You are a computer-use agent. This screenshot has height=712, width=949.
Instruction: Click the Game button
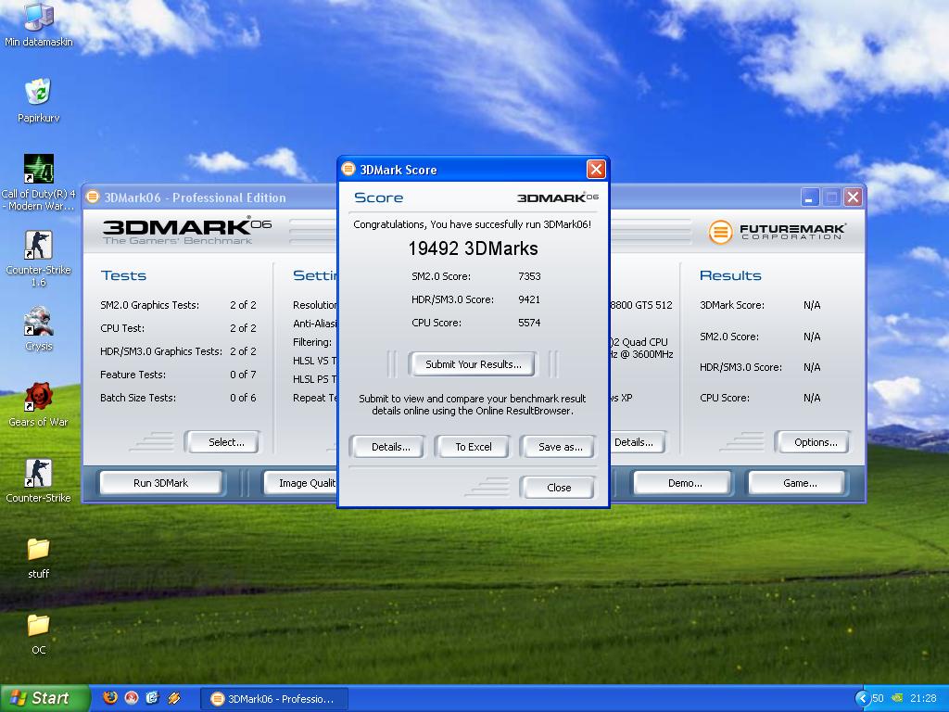[799, 482]
